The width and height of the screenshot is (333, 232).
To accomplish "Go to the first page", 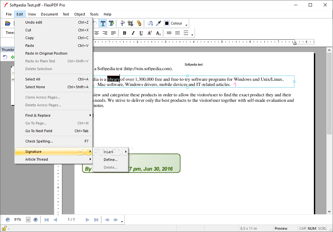I will coord(47,220).
